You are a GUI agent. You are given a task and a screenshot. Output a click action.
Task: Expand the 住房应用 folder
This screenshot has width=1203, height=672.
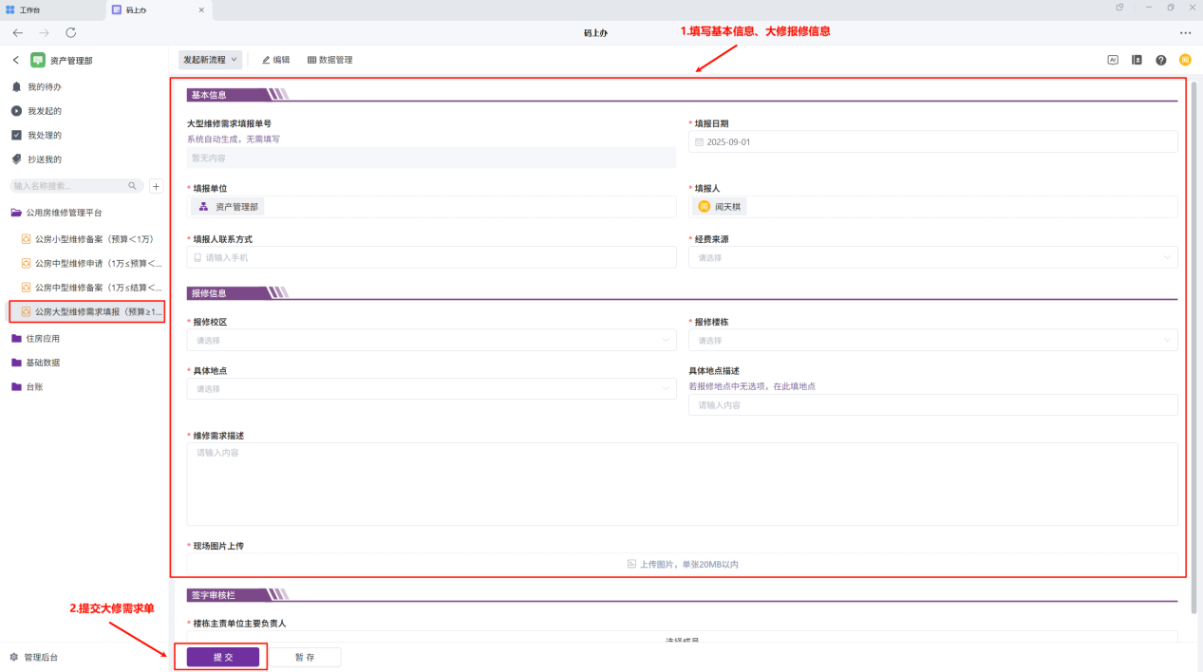(x=42, y=338)
